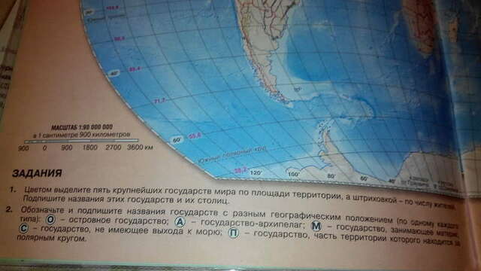Click the МАСШТАБ 1:90 000 000 text

click(82, 127)
